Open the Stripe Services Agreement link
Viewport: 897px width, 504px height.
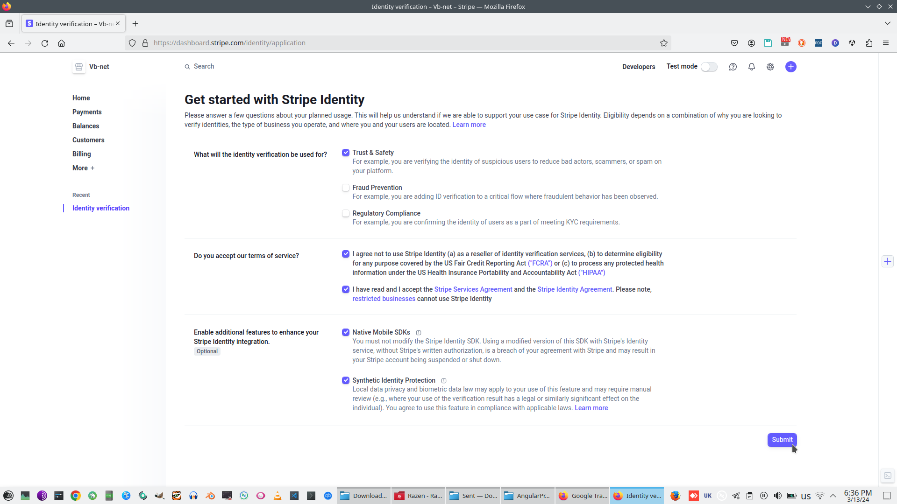click(x=473, y=289)
